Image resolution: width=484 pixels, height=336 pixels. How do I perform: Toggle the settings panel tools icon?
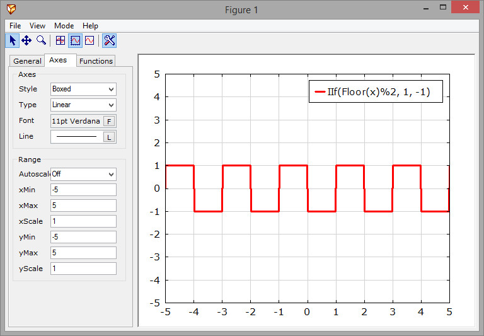click(109, 40)
